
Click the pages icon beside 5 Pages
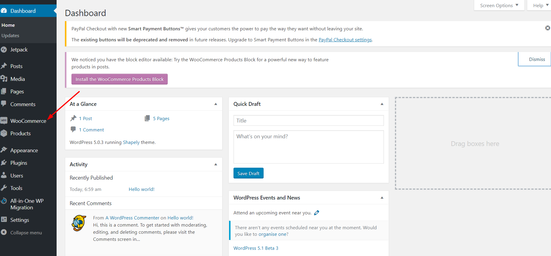click(147, 118)
